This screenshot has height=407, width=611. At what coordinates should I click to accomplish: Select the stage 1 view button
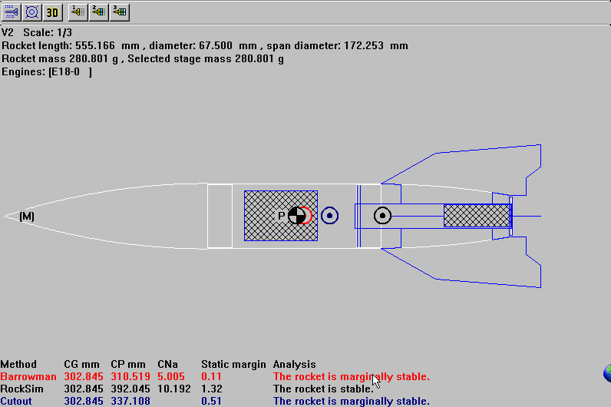coord(78,12)
